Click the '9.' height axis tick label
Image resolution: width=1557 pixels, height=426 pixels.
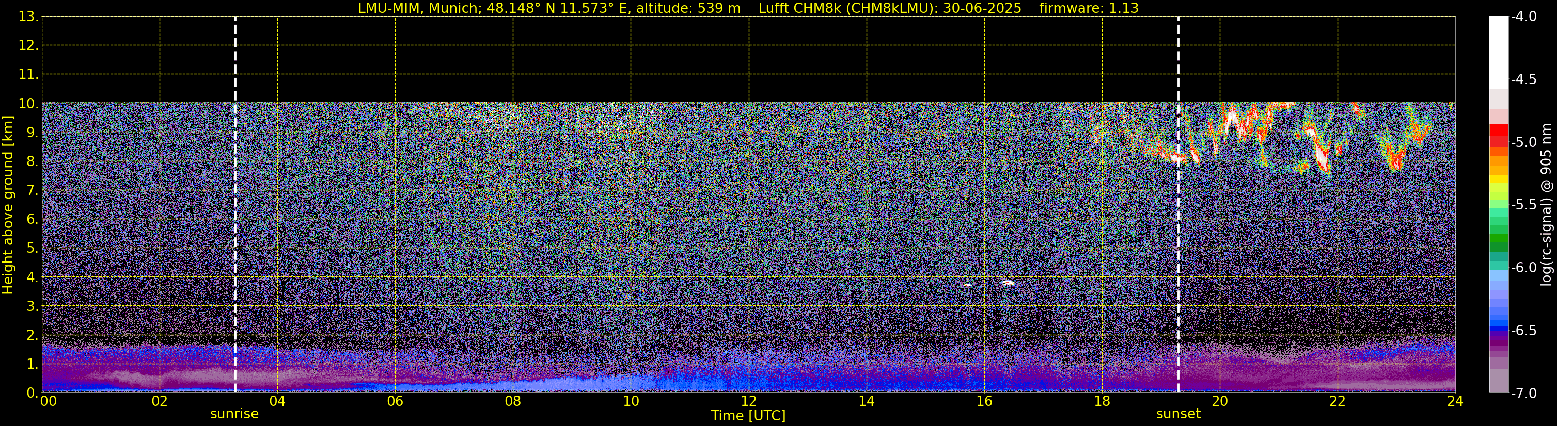tap(32, 133)
